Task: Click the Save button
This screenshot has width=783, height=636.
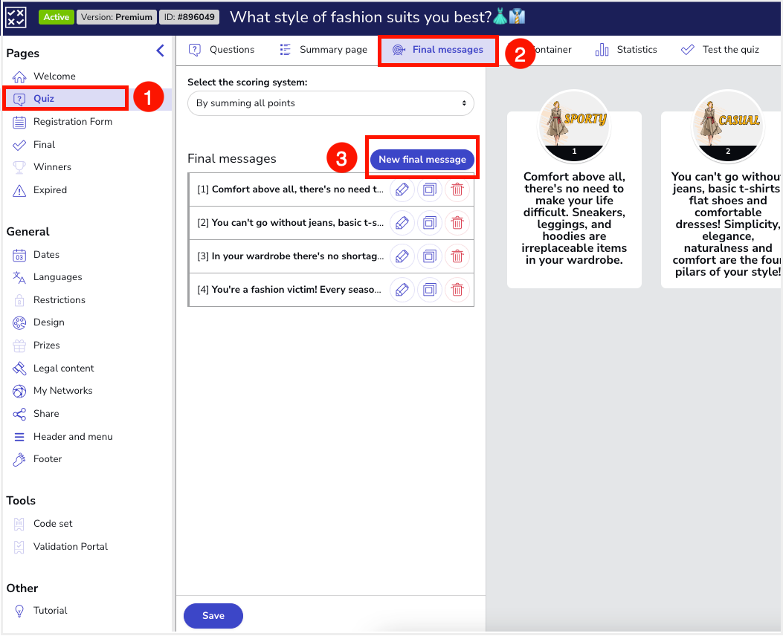Action: (213, 616)
